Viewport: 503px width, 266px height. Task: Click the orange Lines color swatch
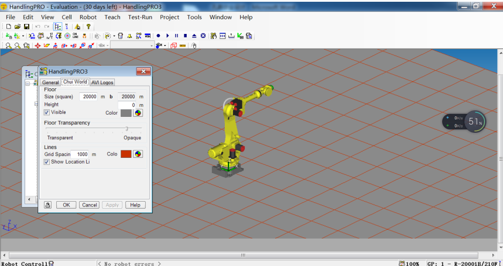[x=126, y=154]
